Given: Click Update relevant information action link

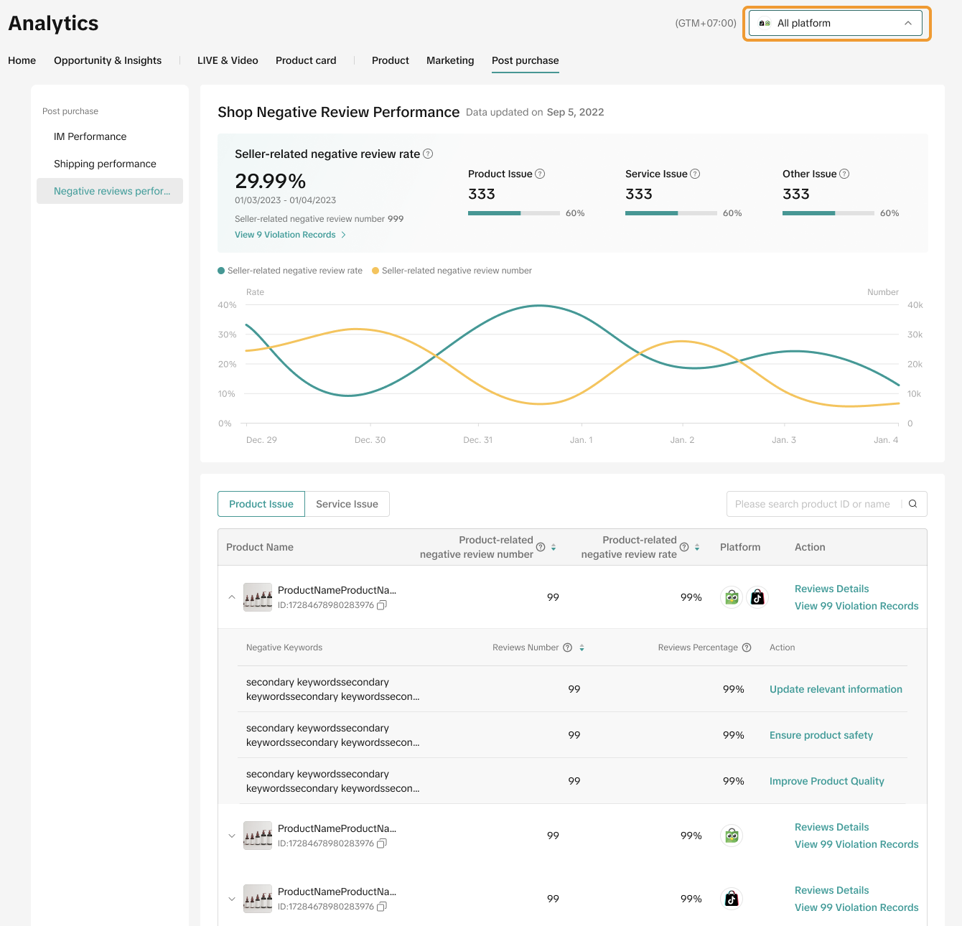Looking at the screenshot, I should click(836, 689).
